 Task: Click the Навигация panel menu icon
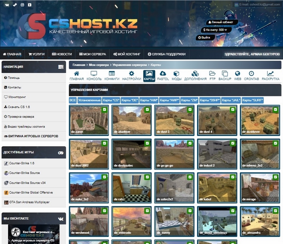61,67
